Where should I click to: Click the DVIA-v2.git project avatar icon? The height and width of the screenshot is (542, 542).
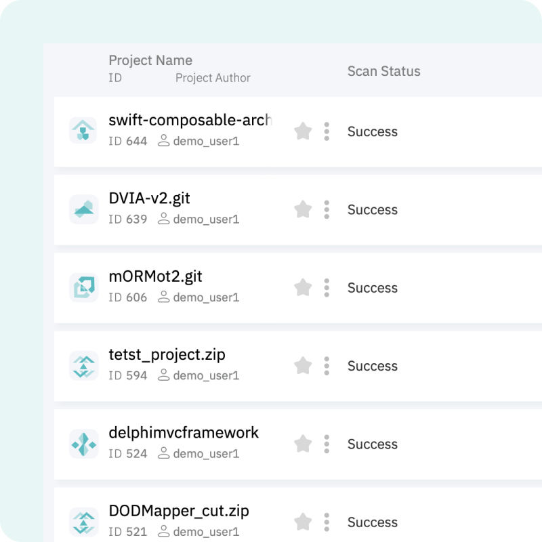[84, 209]
